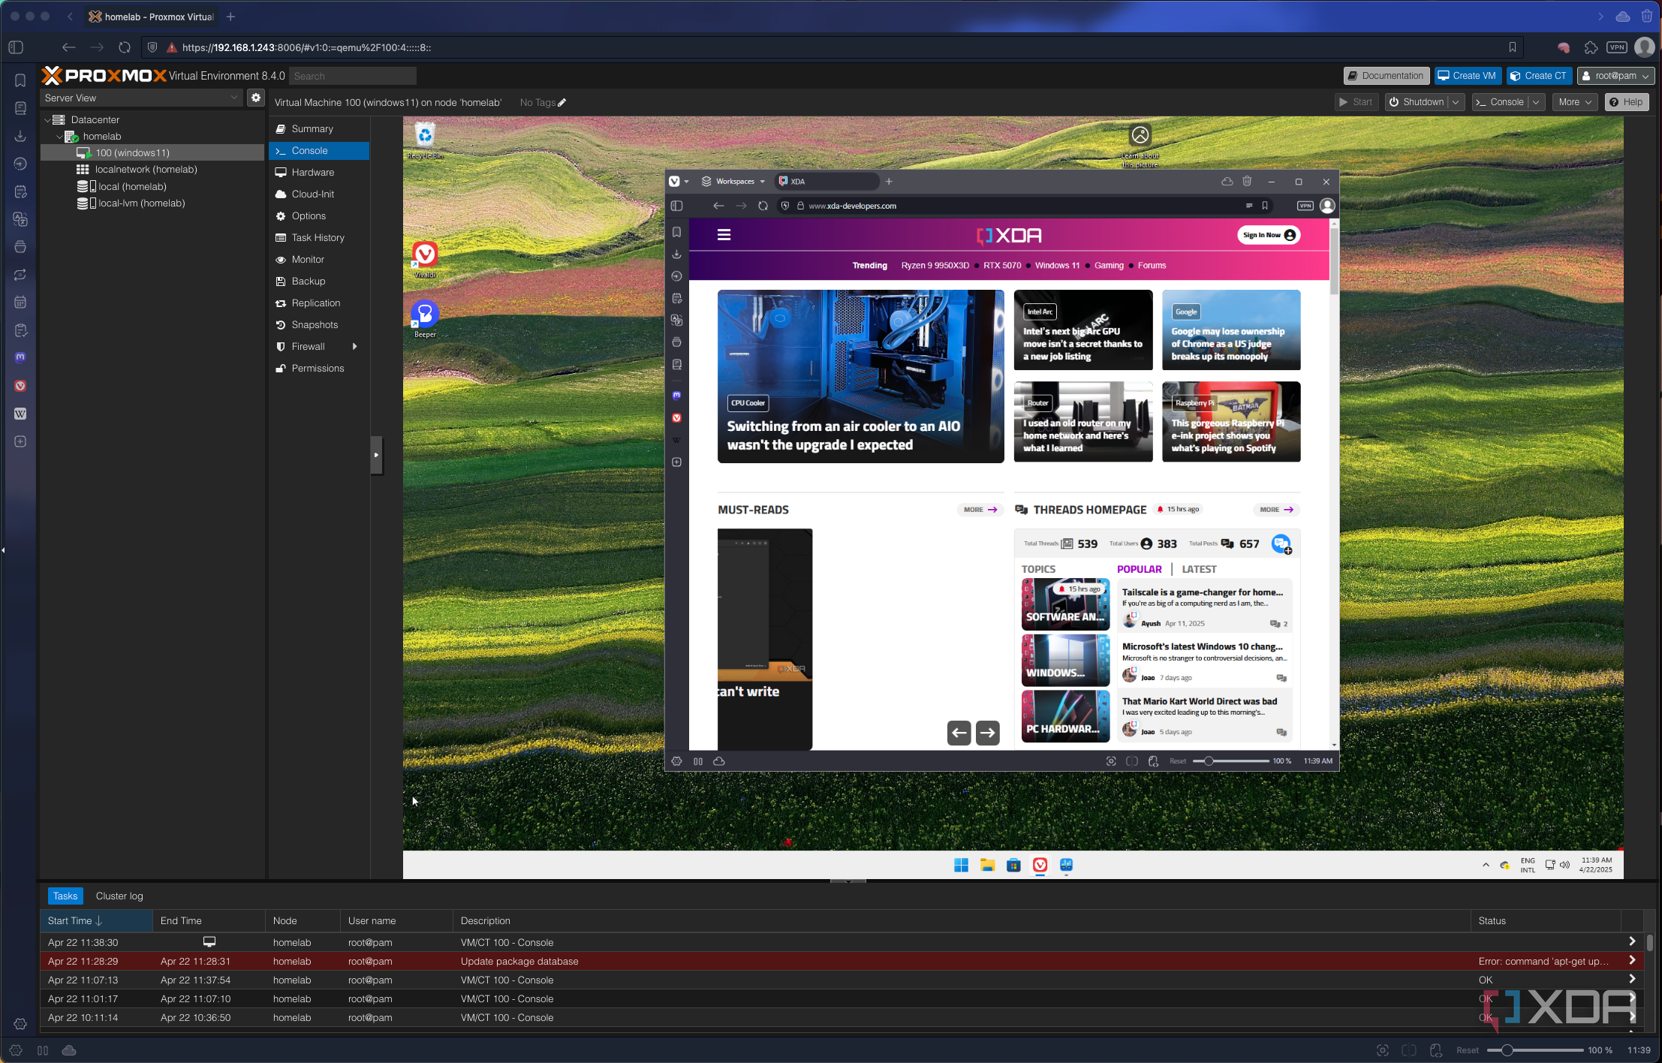Adjust the browser zoom slider
This screenshot has width=1662, height=1063.
1507,1050
